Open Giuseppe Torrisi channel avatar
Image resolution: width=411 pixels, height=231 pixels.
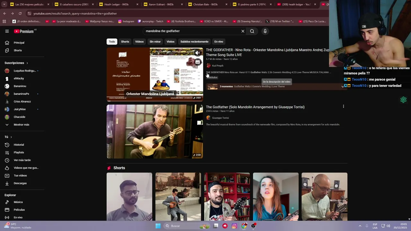[x=208, y=118]
